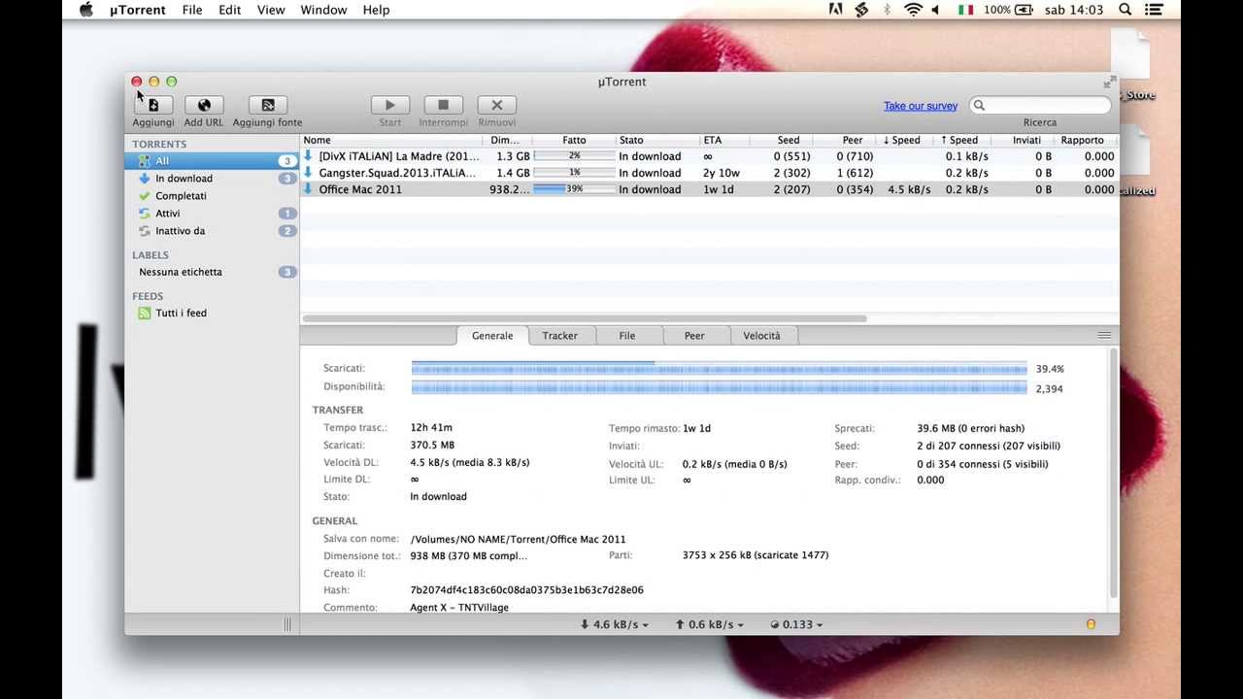Switch to the Velocità tab

click(x=761, y=336)
